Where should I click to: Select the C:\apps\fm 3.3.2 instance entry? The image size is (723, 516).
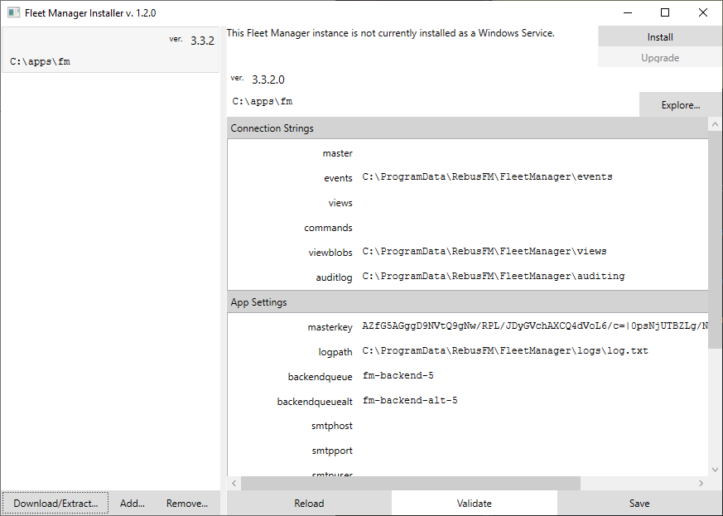point(111,50)
